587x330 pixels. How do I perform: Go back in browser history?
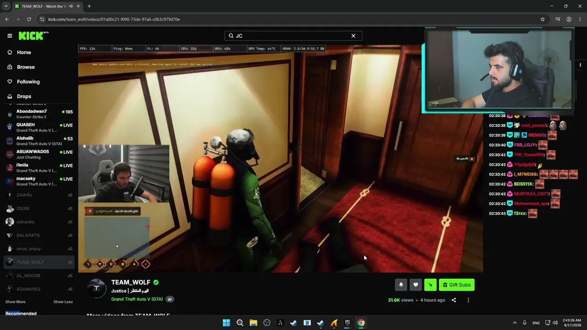pos(7,19)
